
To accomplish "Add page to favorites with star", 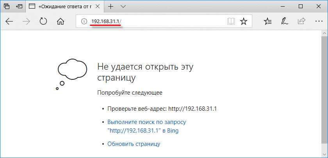I will click(x=244, y=22).
